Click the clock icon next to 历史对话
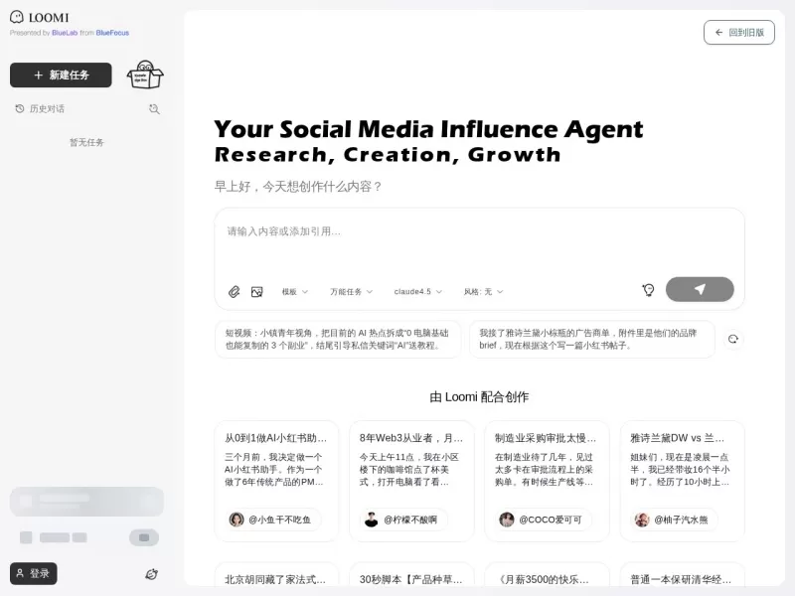Screen dimensions: 795x596 pos(20,109)
